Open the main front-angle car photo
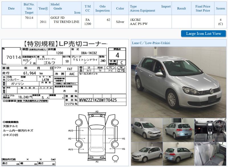This screenshot has width=228, height=167. [179, 82]
